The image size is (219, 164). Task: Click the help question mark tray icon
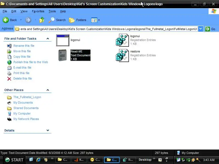(160, 160)
